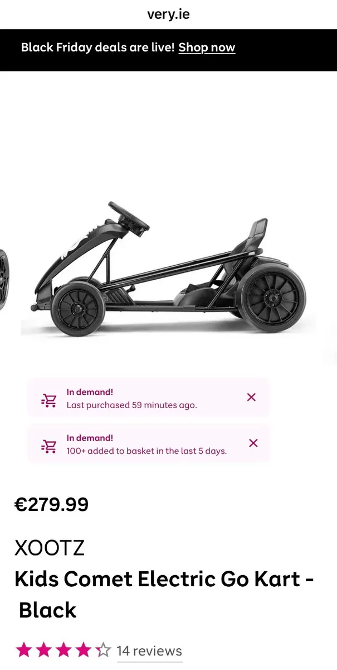Click the second pink star in the rating
Image resolution: width=337 pixels, height=670 pixels.
point(43,650)
